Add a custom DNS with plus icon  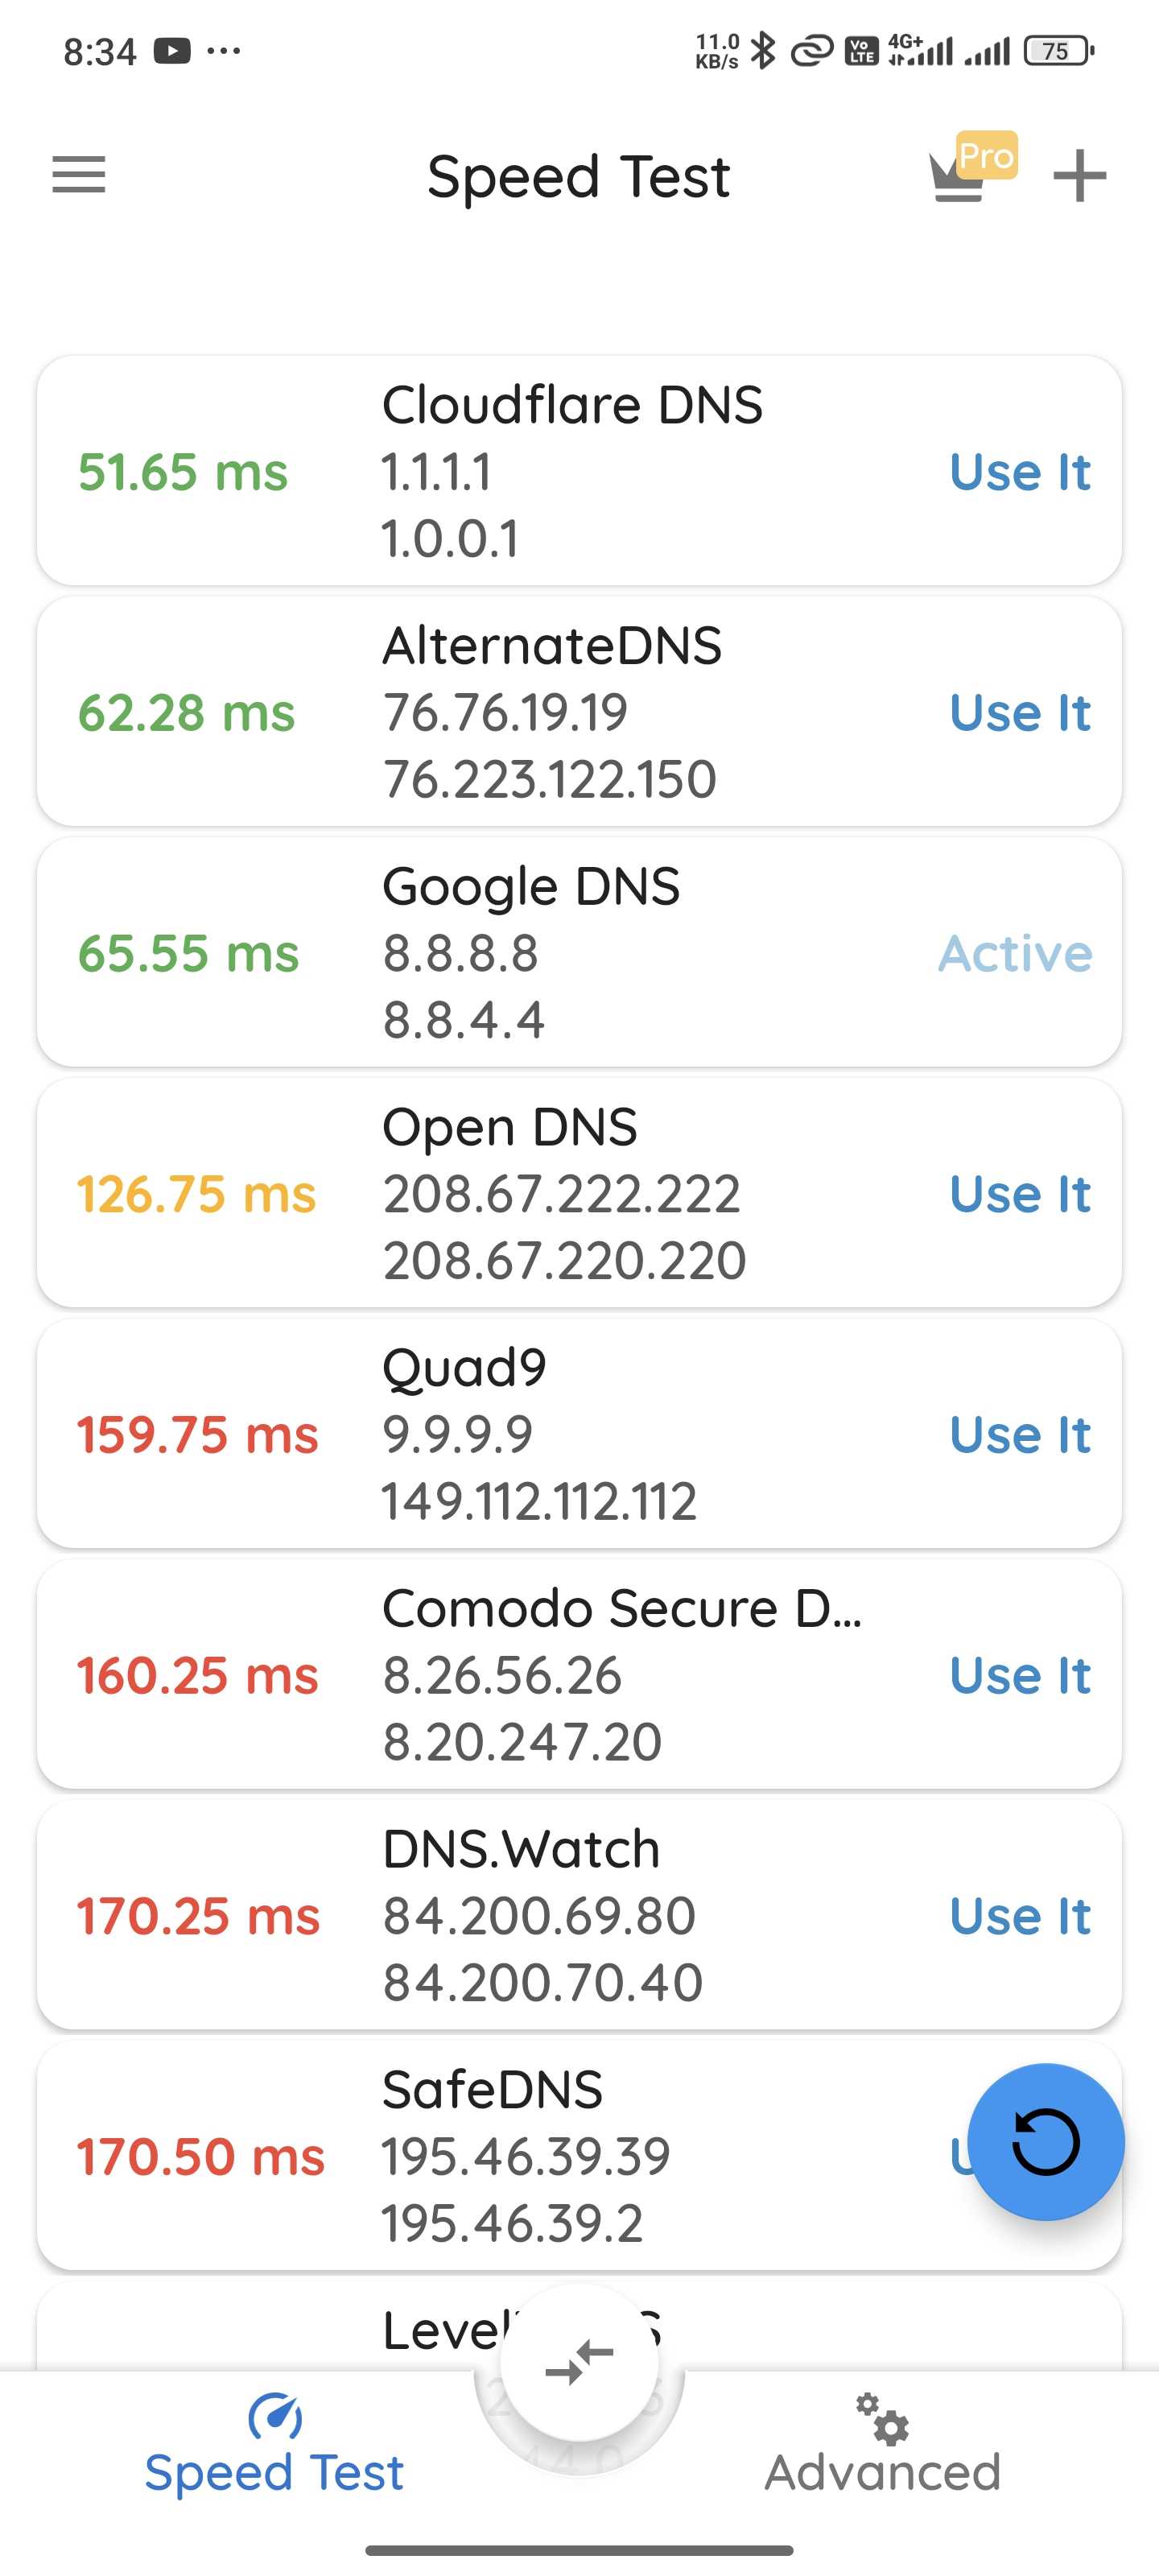[x=1080, y=176]
